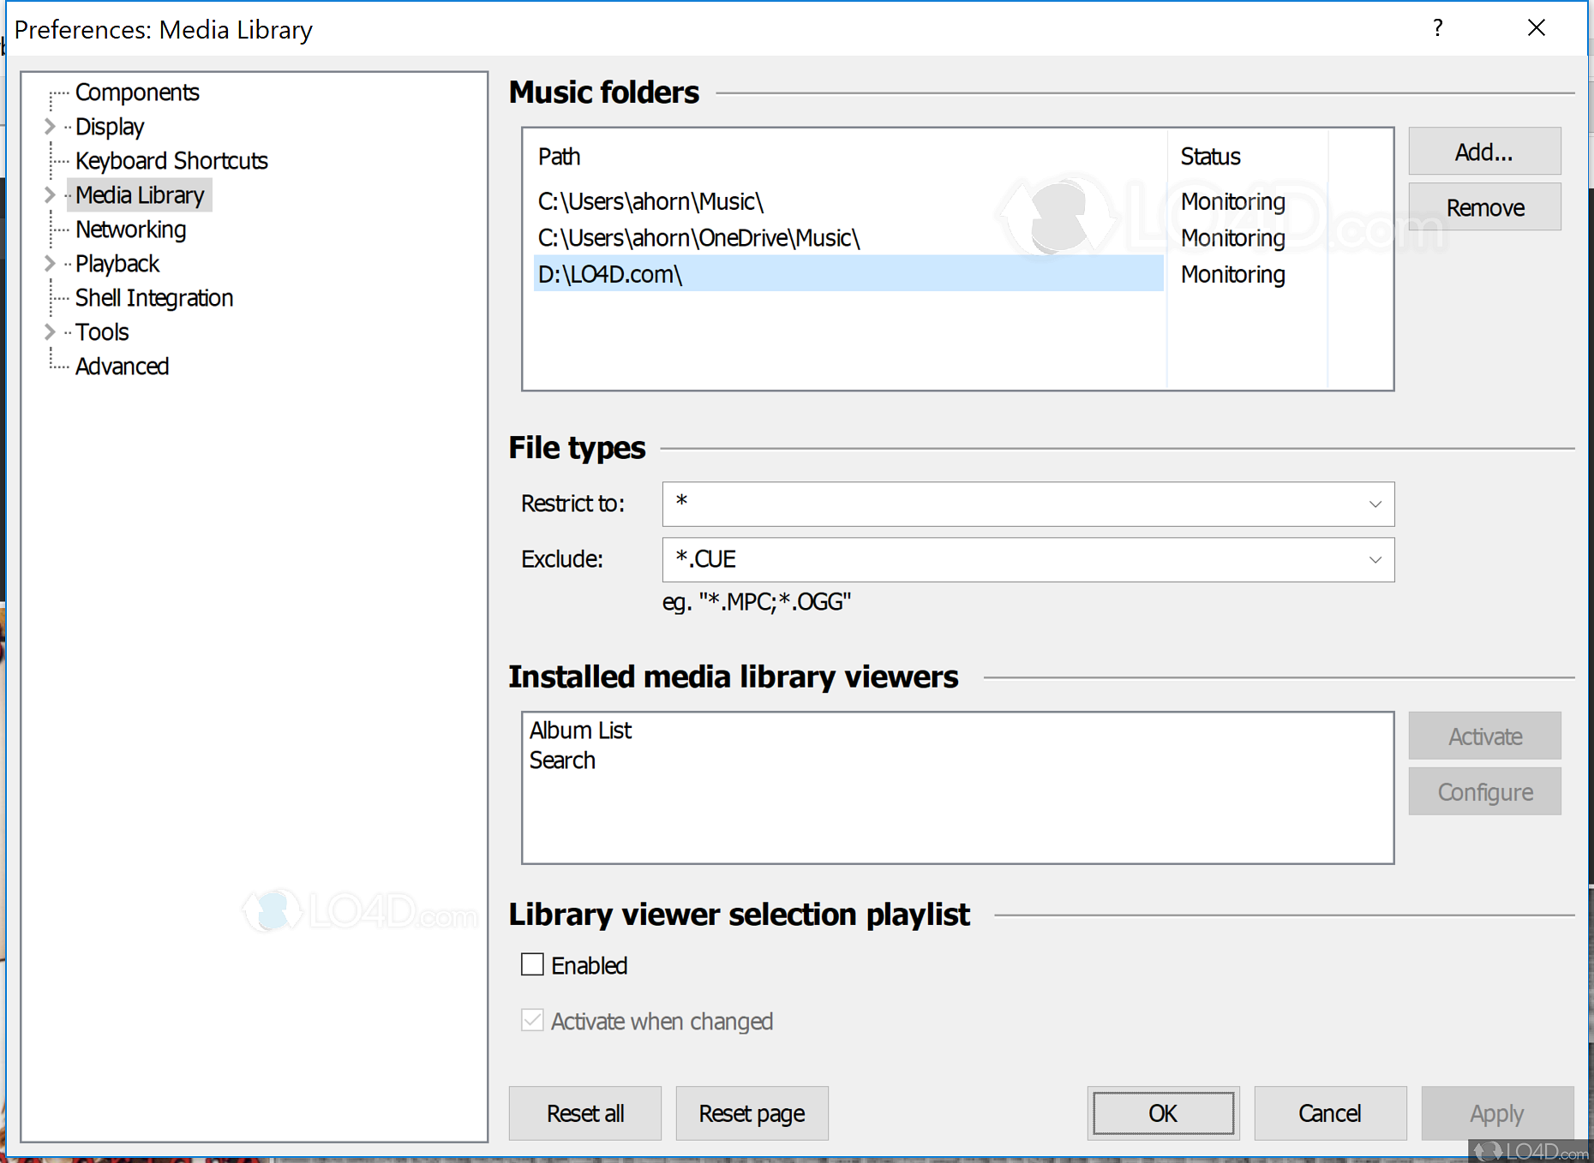
Task: Open the Exclude file types dropdown
Action: [x=1375, y=559]
